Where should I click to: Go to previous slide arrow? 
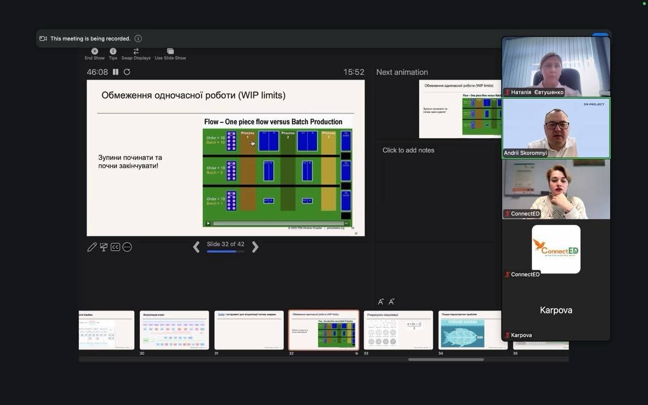point(196,247)
